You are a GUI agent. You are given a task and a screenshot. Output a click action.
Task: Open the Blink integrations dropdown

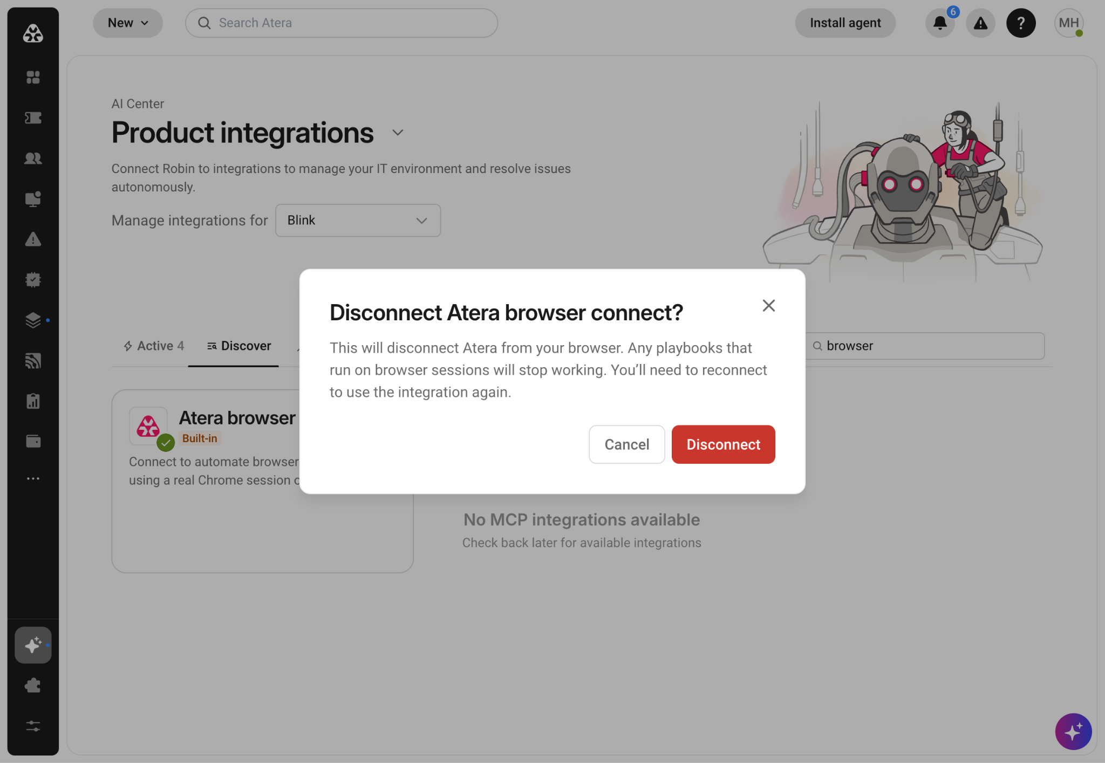(x=358, y=221)
